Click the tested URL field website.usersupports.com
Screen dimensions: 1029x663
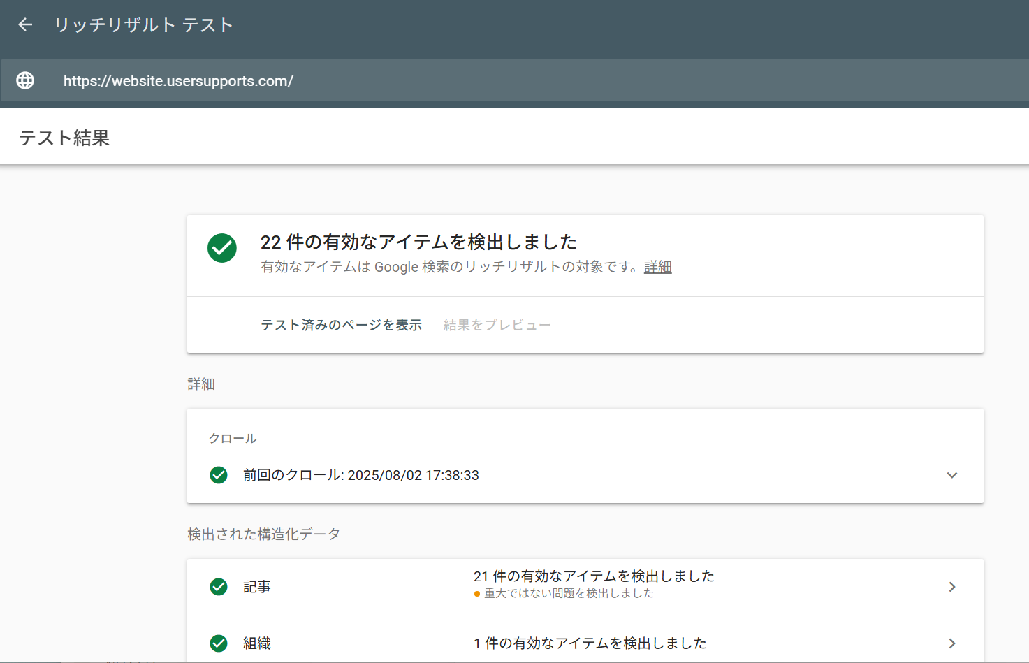coord(178,81)
